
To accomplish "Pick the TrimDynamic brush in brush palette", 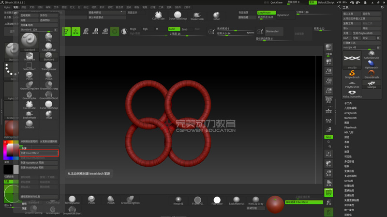I will click(x=49, y=66).
